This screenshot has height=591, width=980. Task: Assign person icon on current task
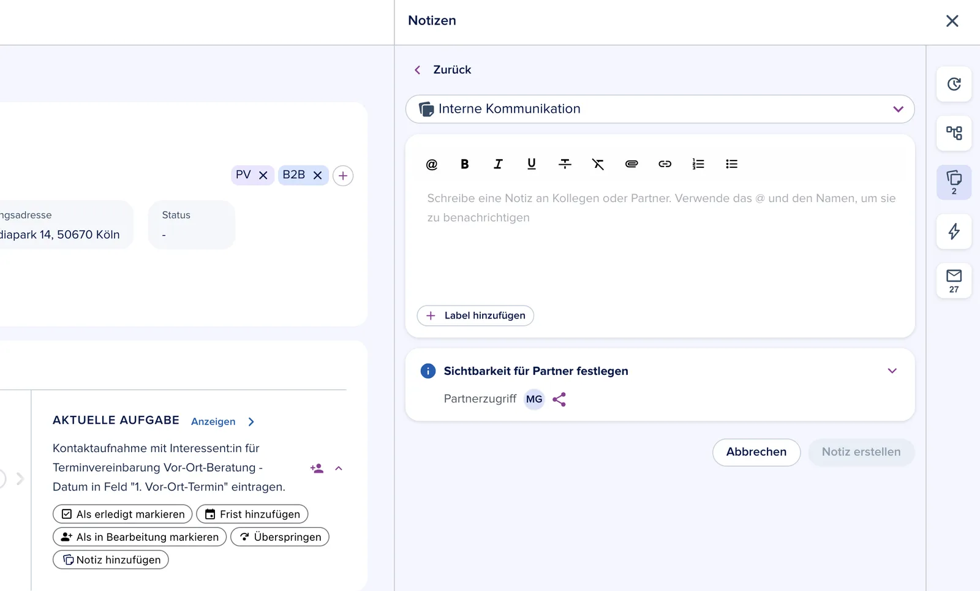click(x=317, y=469)
